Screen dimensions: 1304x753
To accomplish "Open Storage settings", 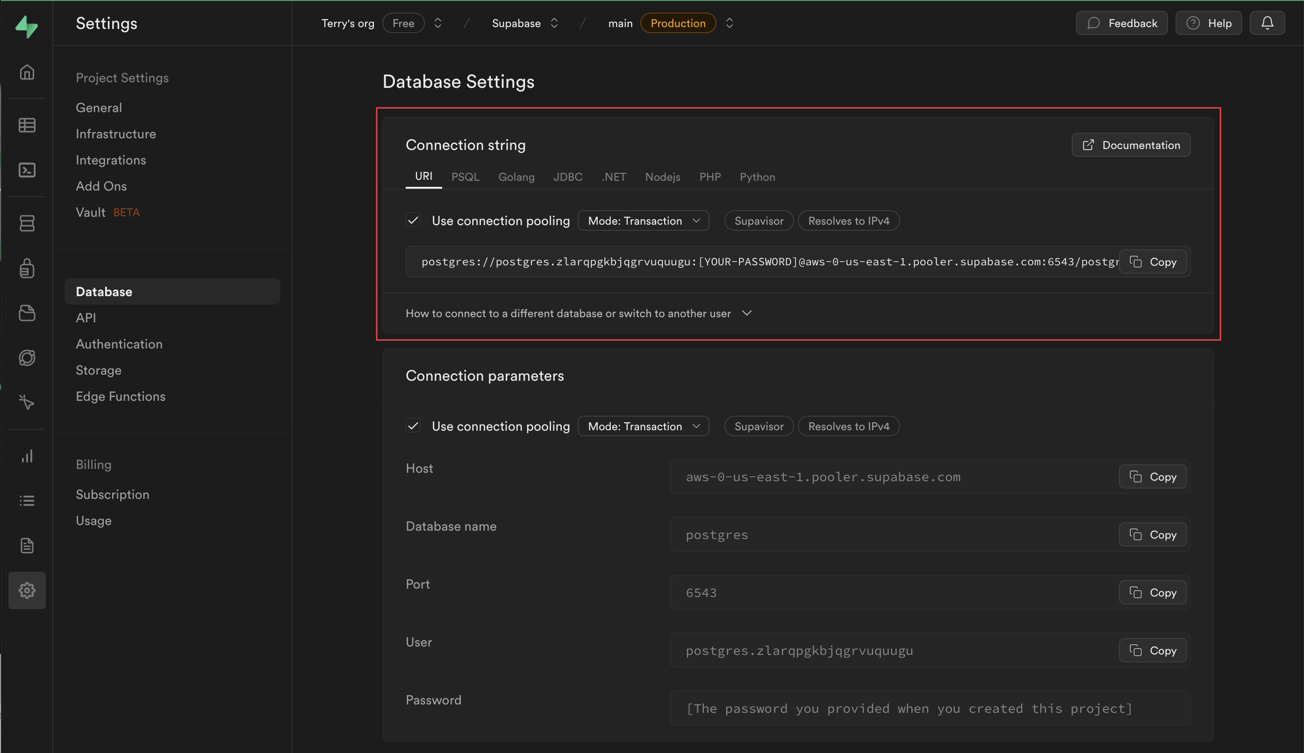I will pos(98,370).
